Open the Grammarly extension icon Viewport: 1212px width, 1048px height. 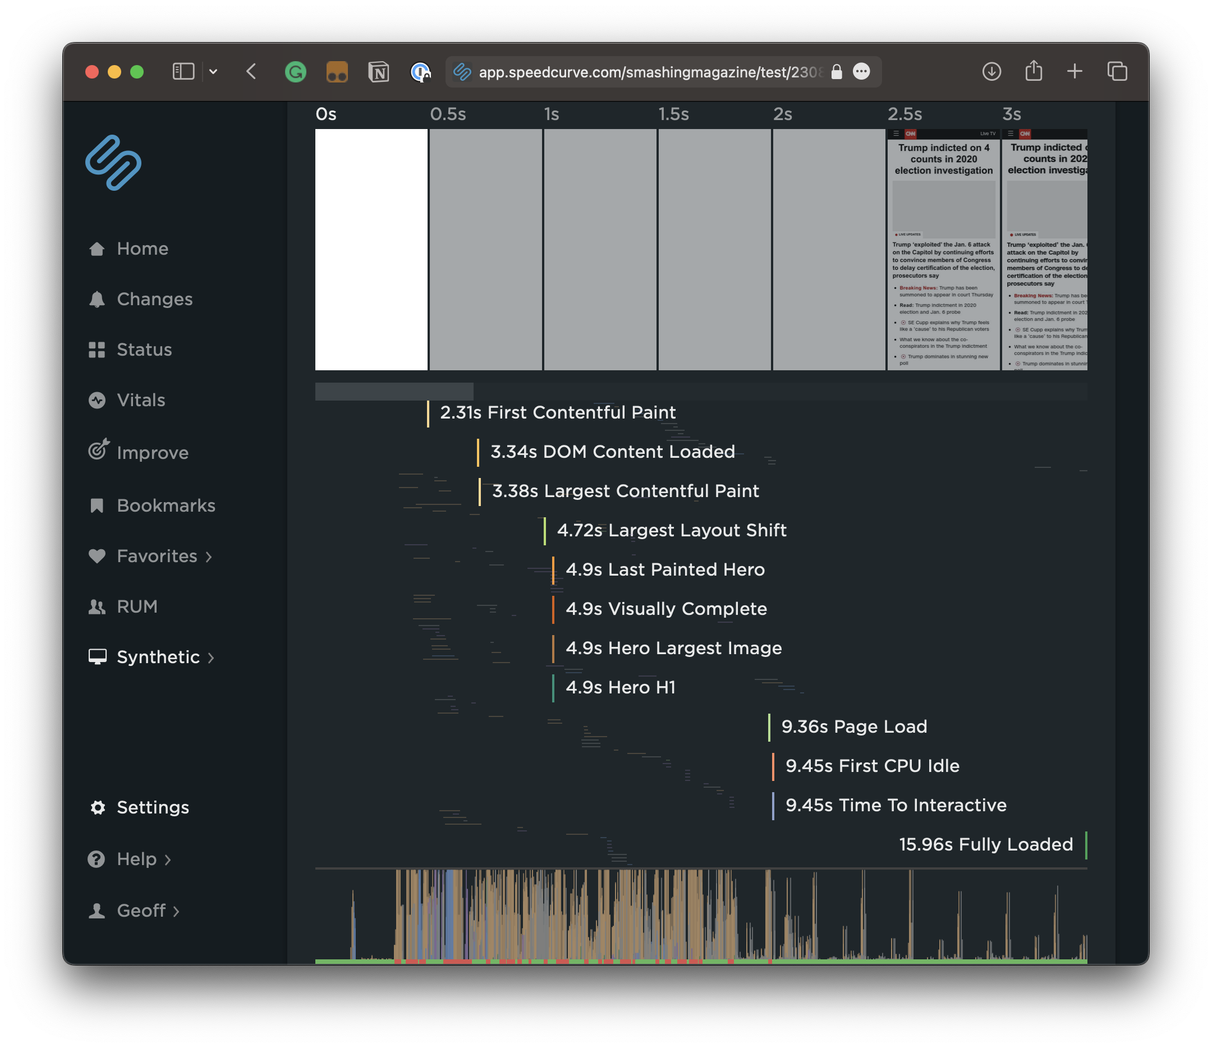(x=295, y=72)
